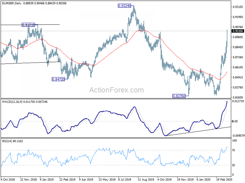The width and height of the screenshot is (245, 183).
Task: Click the 0.87260 price axis value
Action: [238, 57]
